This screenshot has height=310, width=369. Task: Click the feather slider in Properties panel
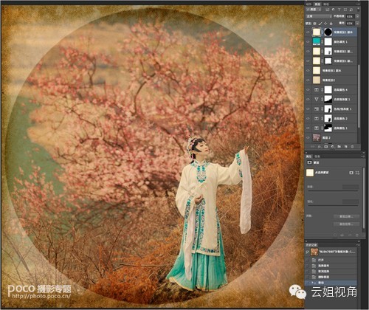click(334, 205)
